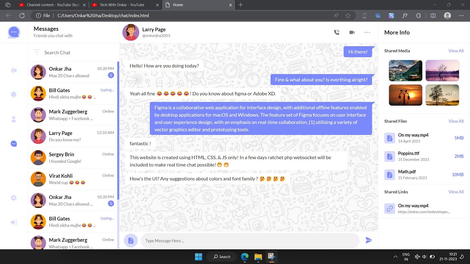Open the onkar.com shared link URL
This screenshot has width=470, height=264.
[x=424, y=212]
